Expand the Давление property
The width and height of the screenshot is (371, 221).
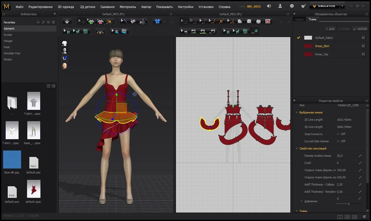pos(302,201)
